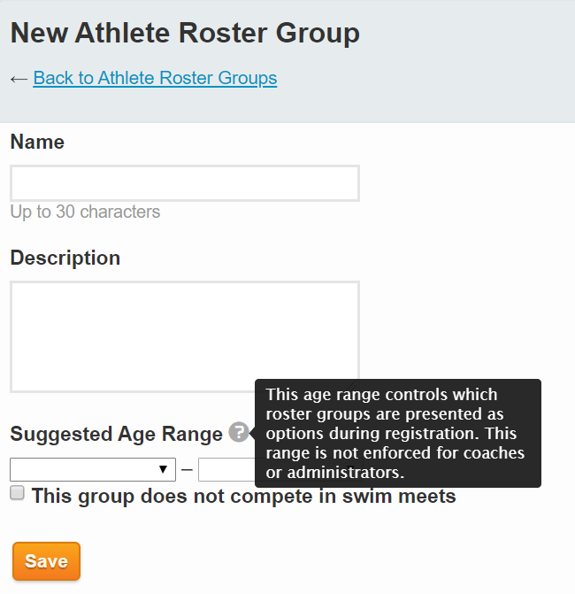Viewport: 575px width, 594px height.
Task: Follow the Back to Athlete Roster Groups link
Action: 155,78
